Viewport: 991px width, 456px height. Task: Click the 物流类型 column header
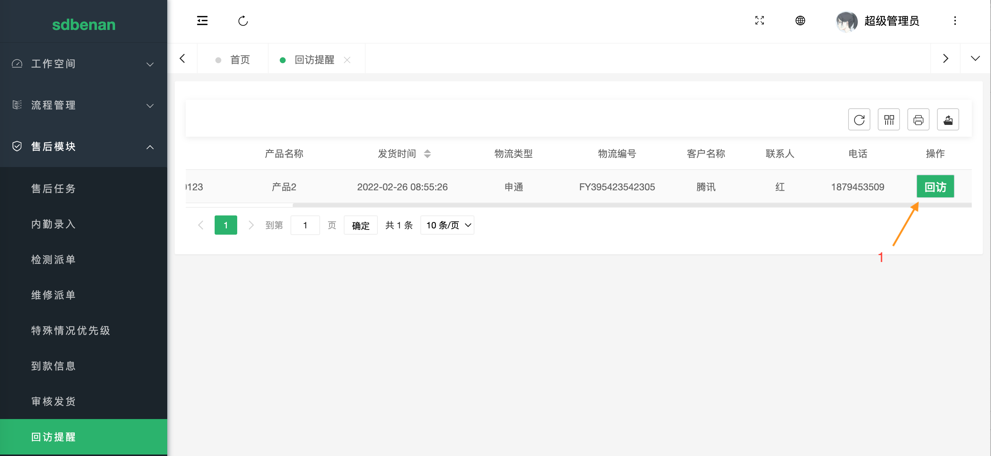pyautogui.click(x=513, y=154)
